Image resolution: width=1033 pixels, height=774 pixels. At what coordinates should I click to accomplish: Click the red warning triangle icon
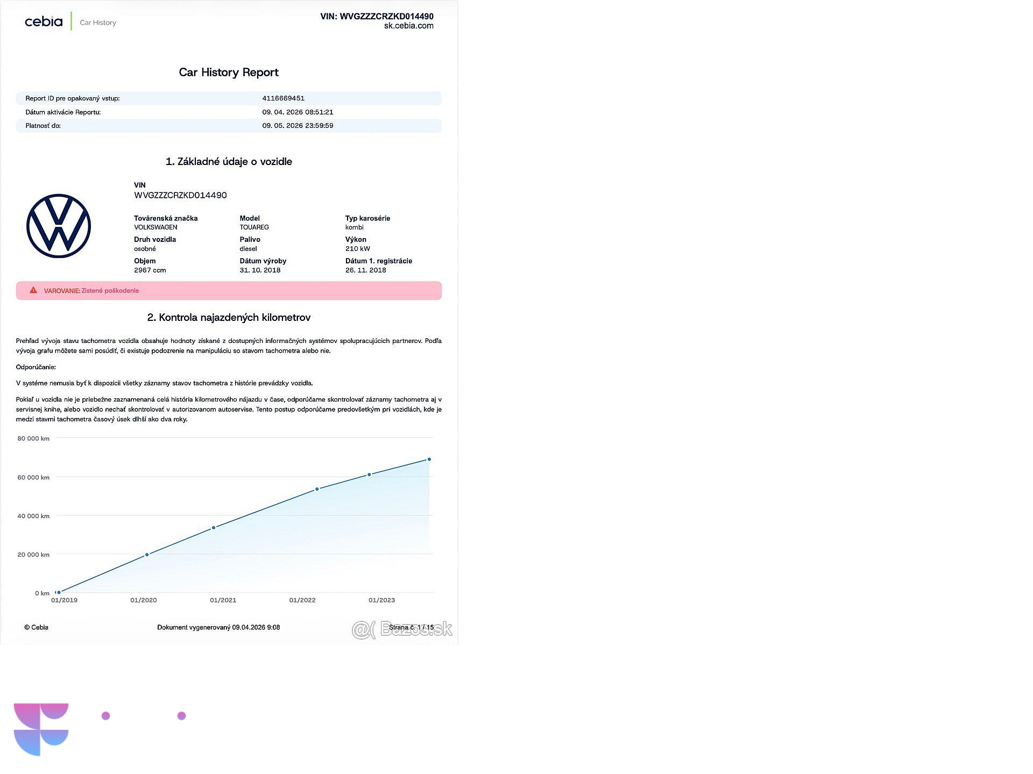(x=33, y=290)
